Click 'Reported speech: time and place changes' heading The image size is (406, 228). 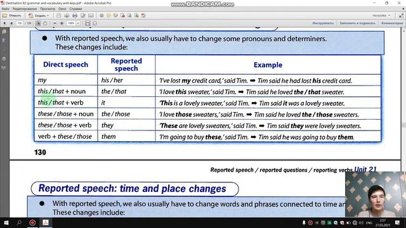click(133, 189)
